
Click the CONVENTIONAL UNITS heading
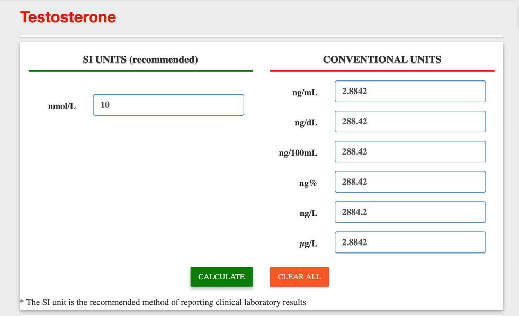pos(382,60)
